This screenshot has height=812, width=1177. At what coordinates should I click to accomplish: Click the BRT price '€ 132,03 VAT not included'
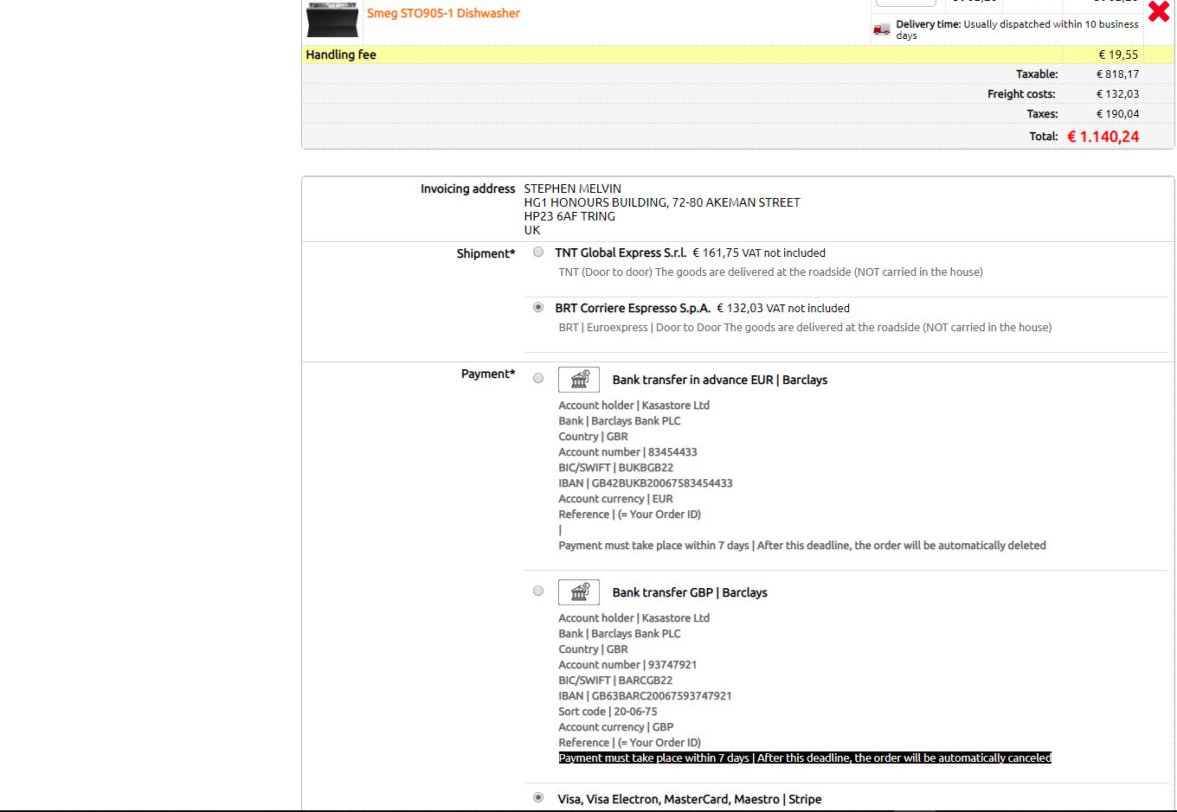point(783,308)
